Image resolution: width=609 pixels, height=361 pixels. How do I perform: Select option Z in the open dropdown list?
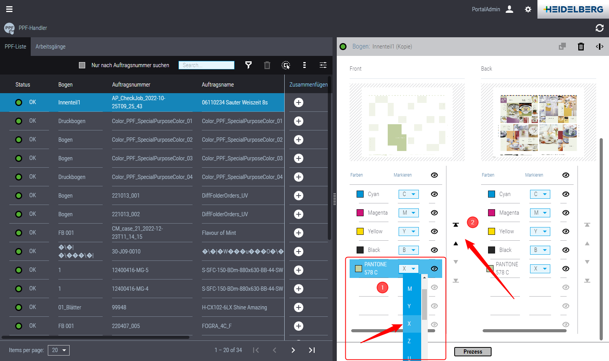(409, 341)
